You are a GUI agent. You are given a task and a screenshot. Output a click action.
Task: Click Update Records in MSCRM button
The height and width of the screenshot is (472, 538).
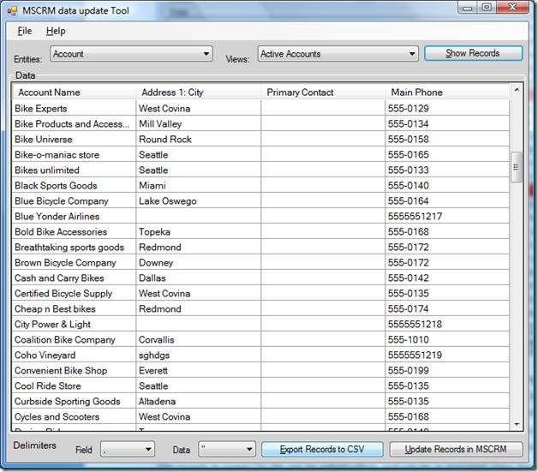[x=456, y=449]
